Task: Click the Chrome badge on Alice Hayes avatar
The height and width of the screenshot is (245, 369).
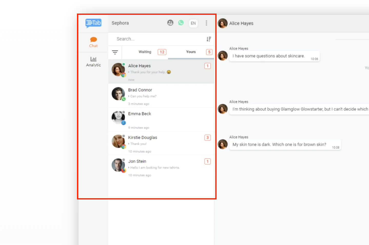Action: (124, 75)
